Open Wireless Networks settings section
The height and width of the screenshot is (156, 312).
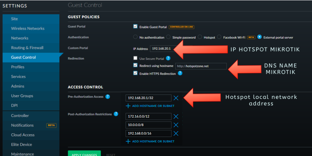[x=28, y=29]
